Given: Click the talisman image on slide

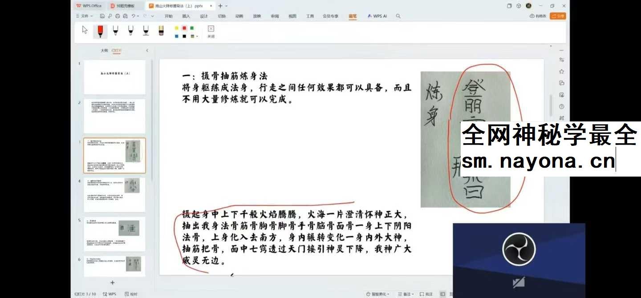Looking at the screenshot, I should [465, 139].
